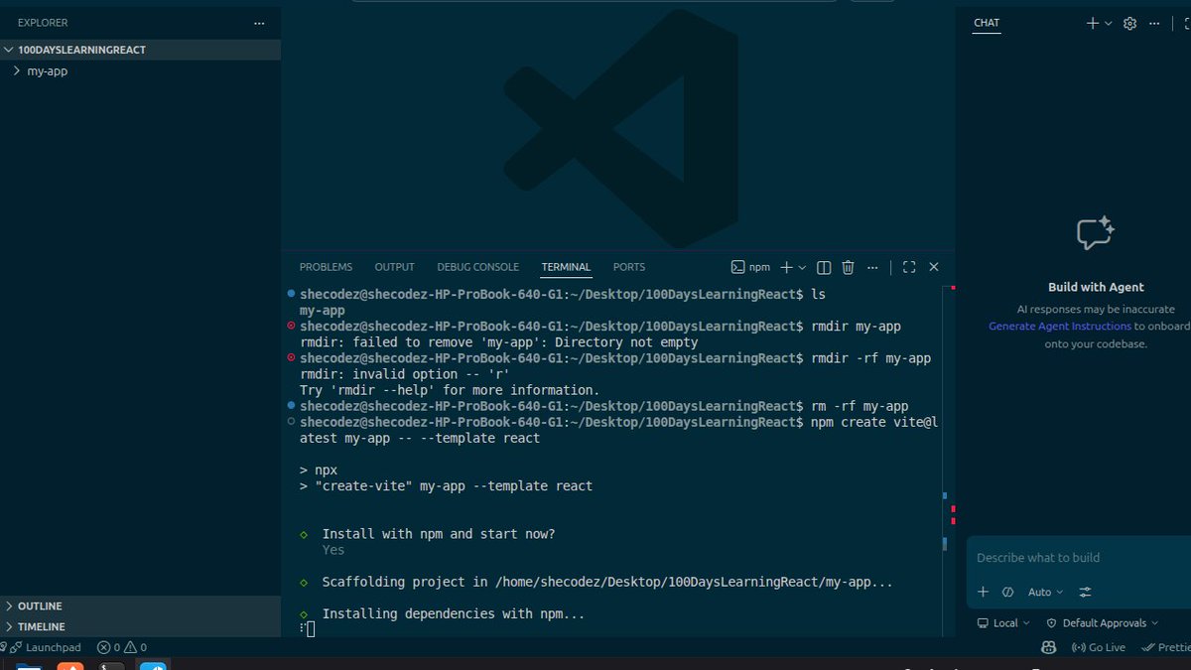This screenshot has width=1191, height=670.
Task: Expand the OUTLINE section
Action: pos(140,605)
